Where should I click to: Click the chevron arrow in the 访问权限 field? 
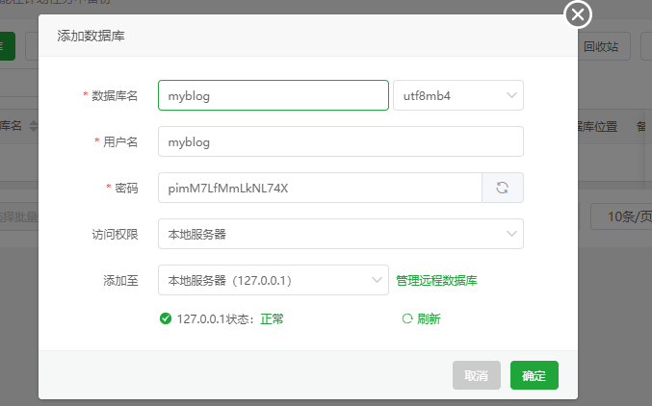(510, 234)
